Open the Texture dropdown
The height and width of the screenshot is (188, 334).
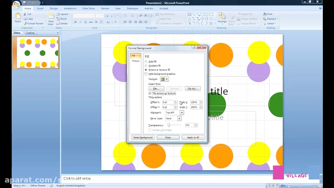(167, 79)
